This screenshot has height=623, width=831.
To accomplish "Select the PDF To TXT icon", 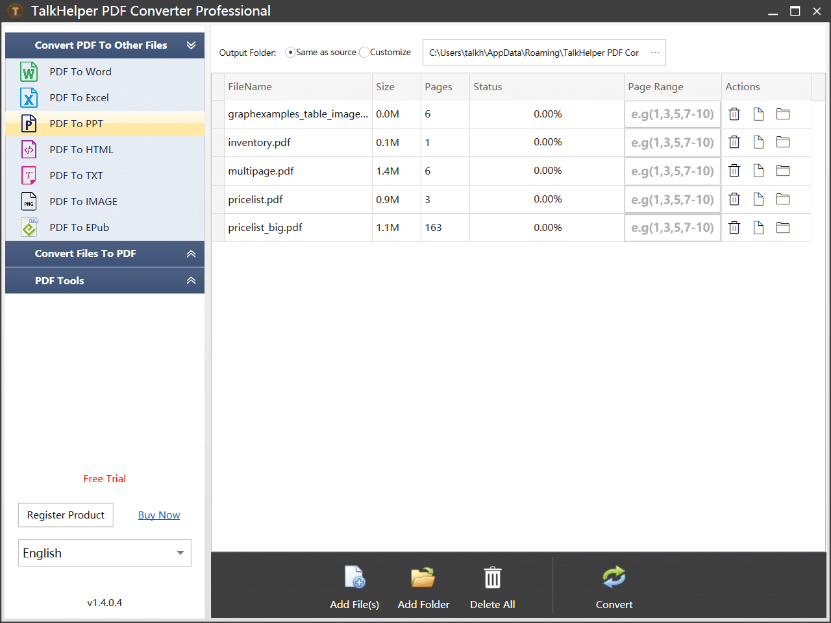I will pyautogui.click(x=29, y=175).
